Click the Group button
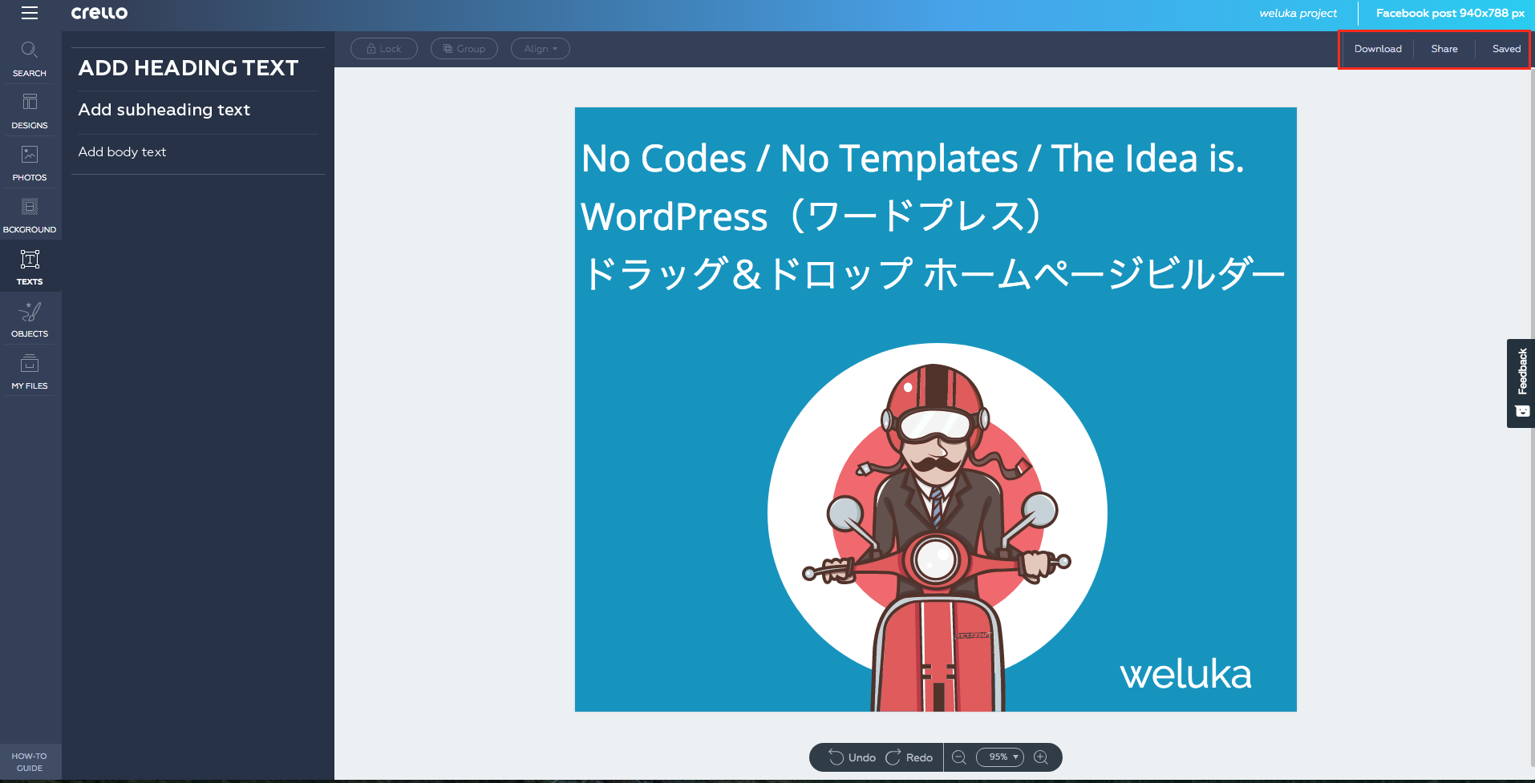 464,49
